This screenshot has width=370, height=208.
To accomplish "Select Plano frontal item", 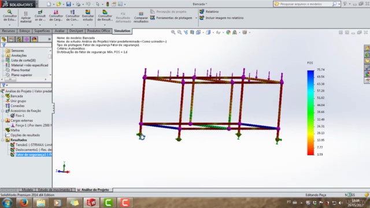I will pyautogui.click(x=18, y=70).
